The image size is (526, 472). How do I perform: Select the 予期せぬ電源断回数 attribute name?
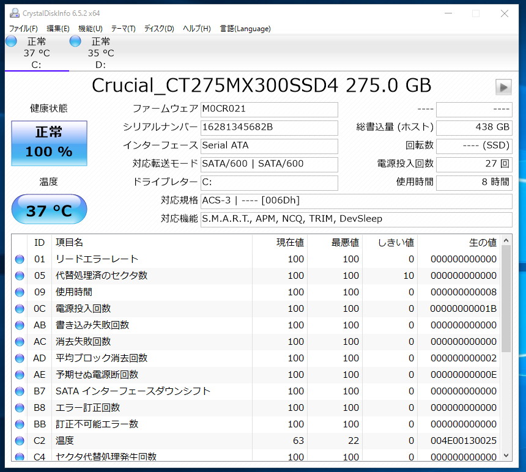(97, 374)
